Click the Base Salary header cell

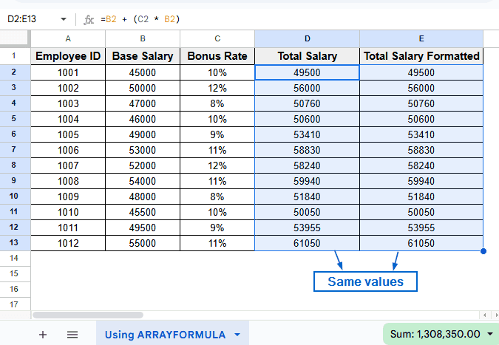coord(143,56)
